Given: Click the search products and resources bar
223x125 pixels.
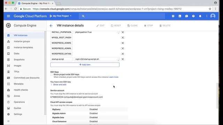Looking at the screenshot, I should [x=122, y=16].
